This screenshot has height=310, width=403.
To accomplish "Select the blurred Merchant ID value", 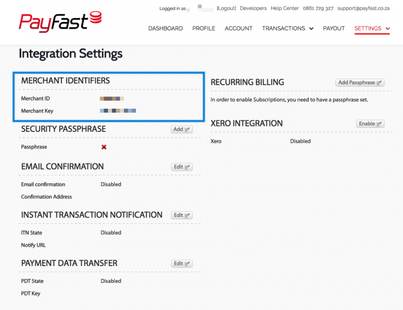I will point(112,99).
